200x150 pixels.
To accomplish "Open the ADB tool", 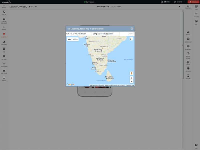I will point(4,50).
